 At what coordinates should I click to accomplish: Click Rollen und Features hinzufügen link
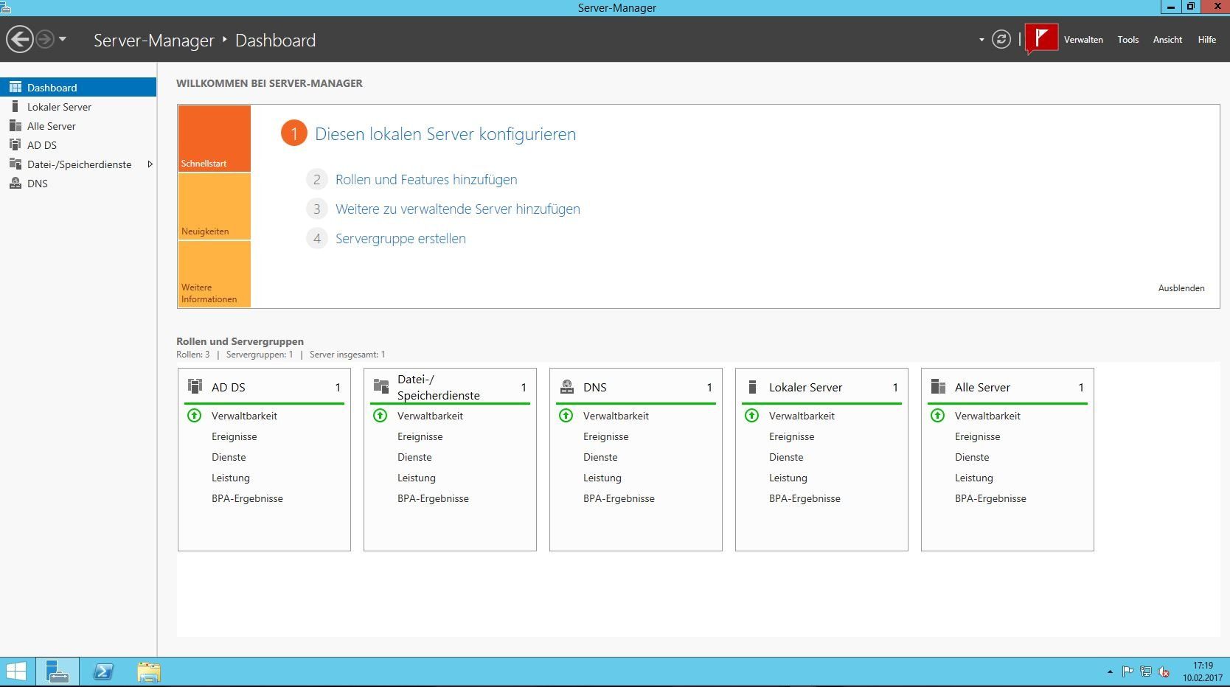click(x=426, y=179)
